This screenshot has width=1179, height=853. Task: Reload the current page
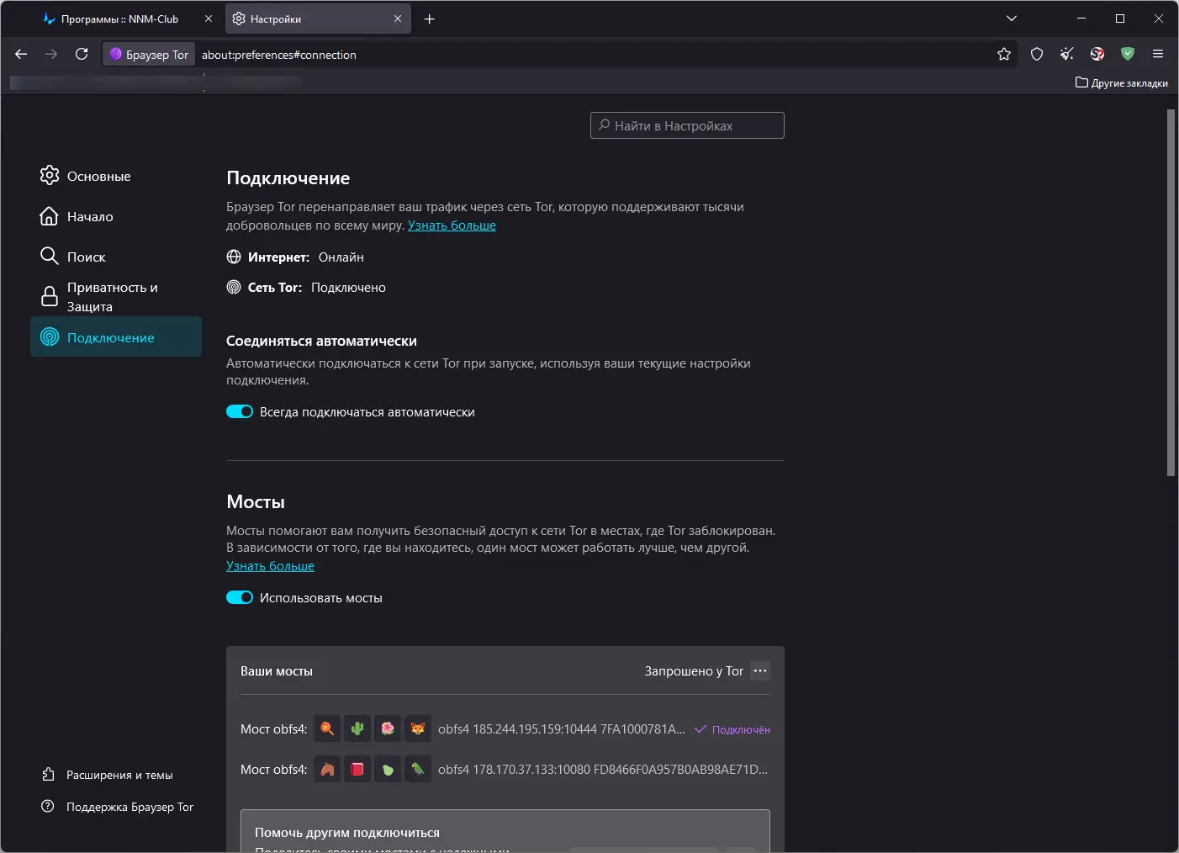pos(82,55)
